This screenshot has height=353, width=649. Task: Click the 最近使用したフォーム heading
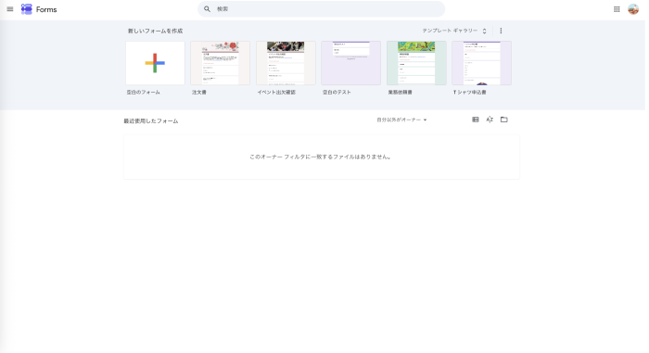(x=151, y=120)
